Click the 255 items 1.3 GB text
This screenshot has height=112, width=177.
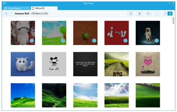click(40, 13)
